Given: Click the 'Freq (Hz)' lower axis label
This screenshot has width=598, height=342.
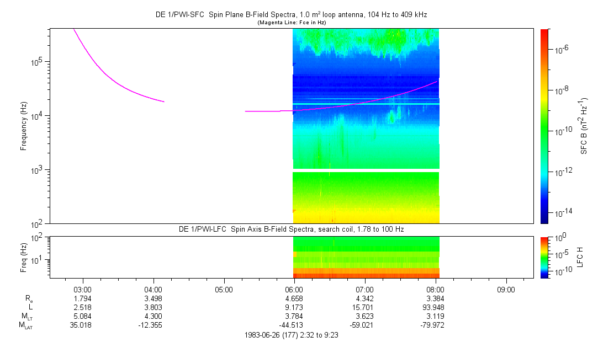Looking at the screenshot, I should [24, 258].
